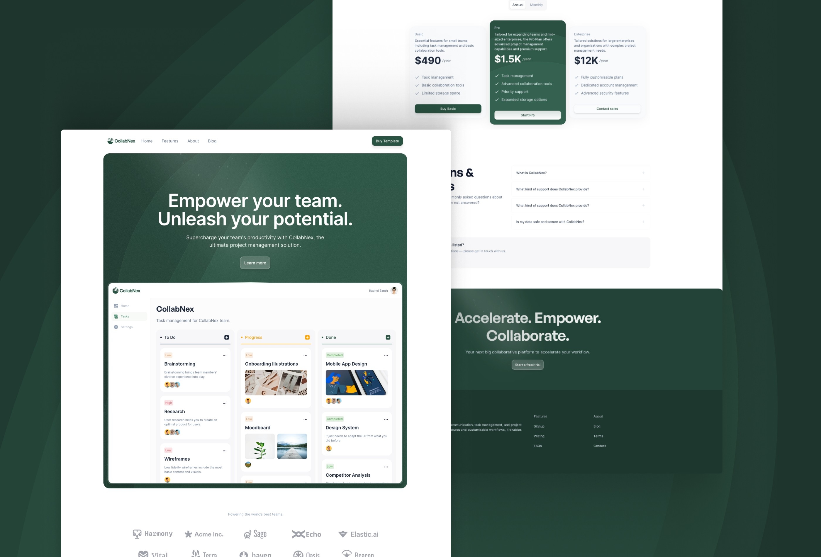Screen dimensions: 821x557
Task: Click the add task button in Progress column
Action: point(307,337)
